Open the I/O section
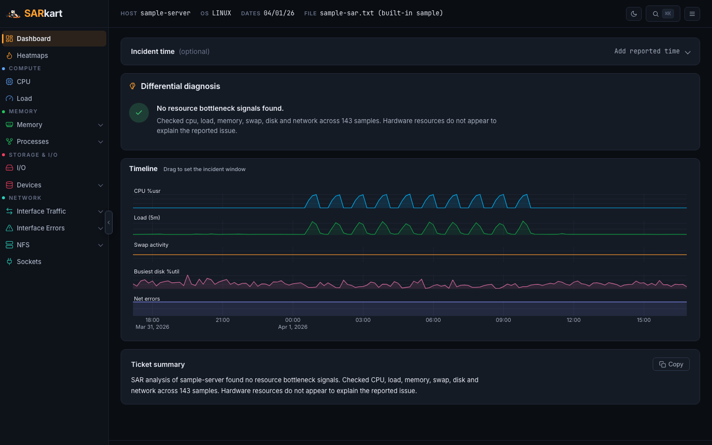712x445 pixels. point(54,168)
